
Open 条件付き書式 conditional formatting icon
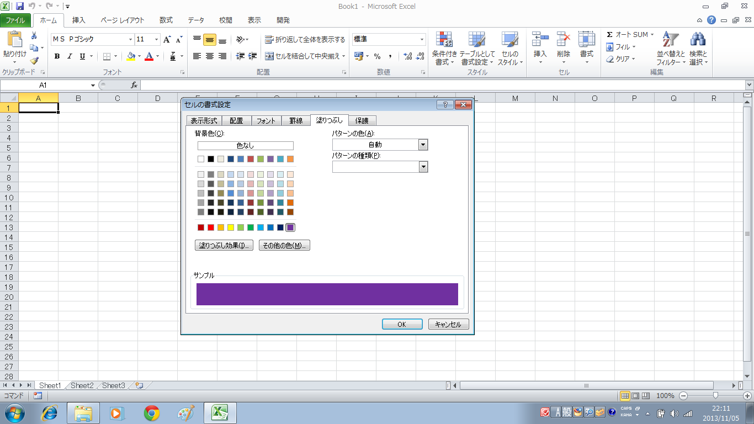444,49
